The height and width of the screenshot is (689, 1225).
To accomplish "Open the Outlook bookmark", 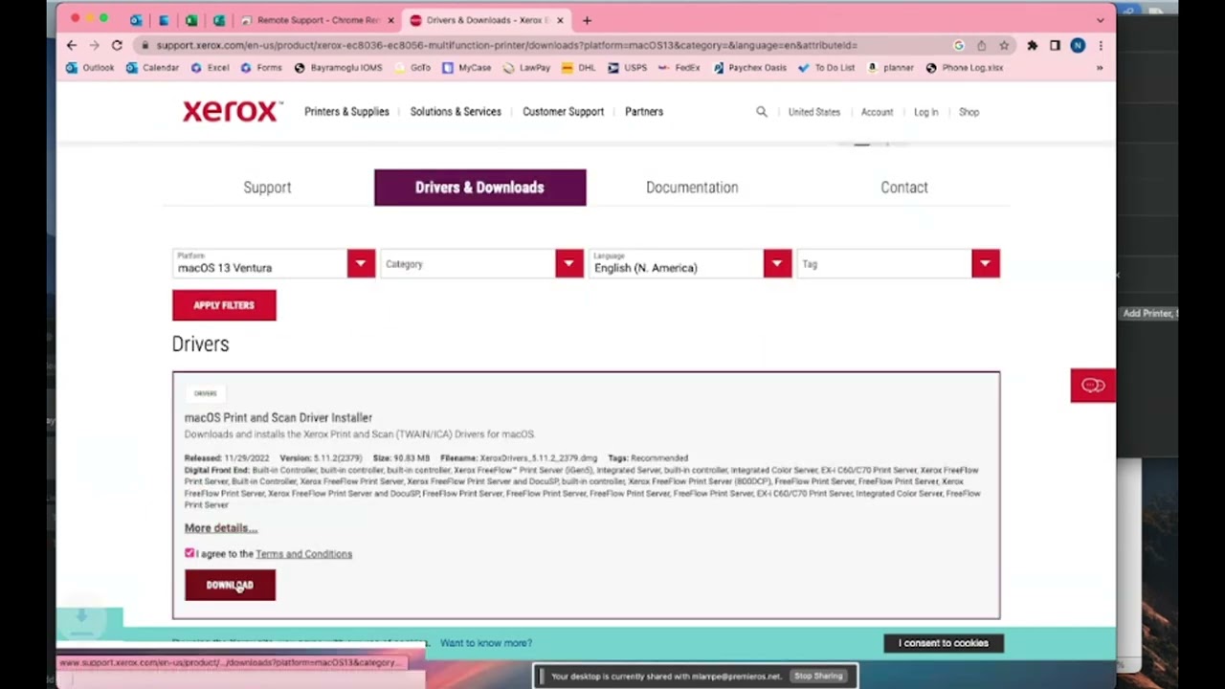I will tap(90, 68).
